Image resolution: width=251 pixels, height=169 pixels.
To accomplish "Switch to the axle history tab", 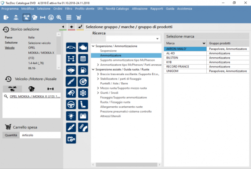I will (x=50, y=89).
